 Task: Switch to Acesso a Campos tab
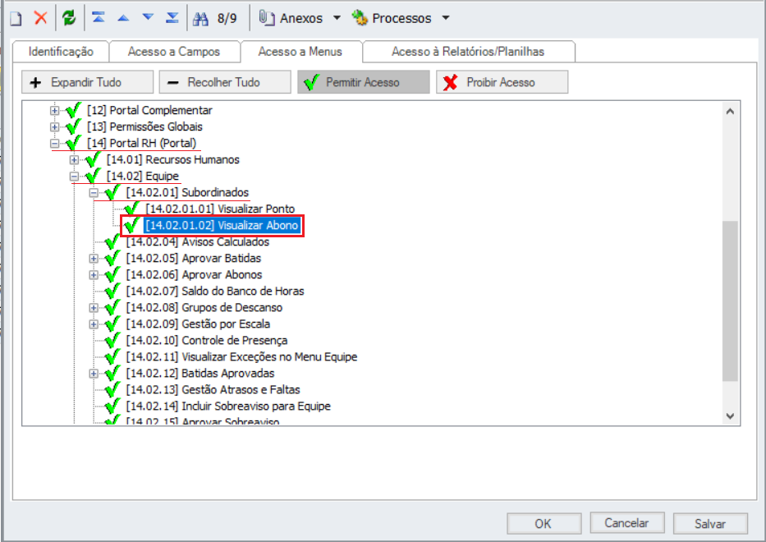pyautogui.click(x=174, y=51)
